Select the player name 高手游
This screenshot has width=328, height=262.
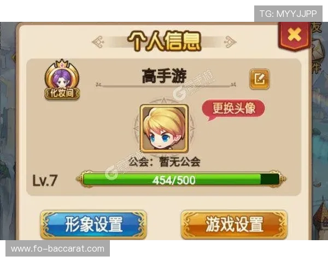164,76
